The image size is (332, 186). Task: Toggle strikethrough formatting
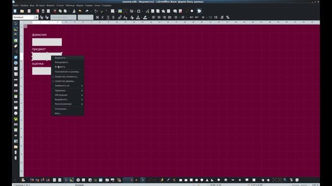click(x=113, y=17)
